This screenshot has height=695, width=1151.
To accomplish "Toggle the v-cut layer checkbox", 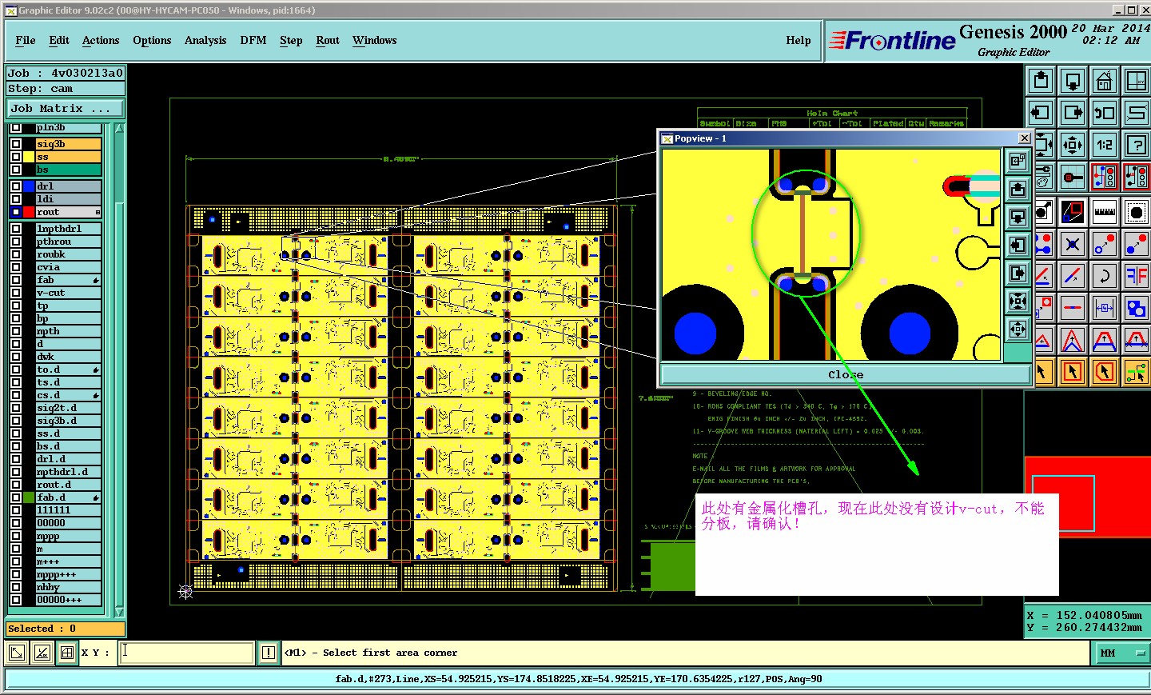I will tap(16, 293).
